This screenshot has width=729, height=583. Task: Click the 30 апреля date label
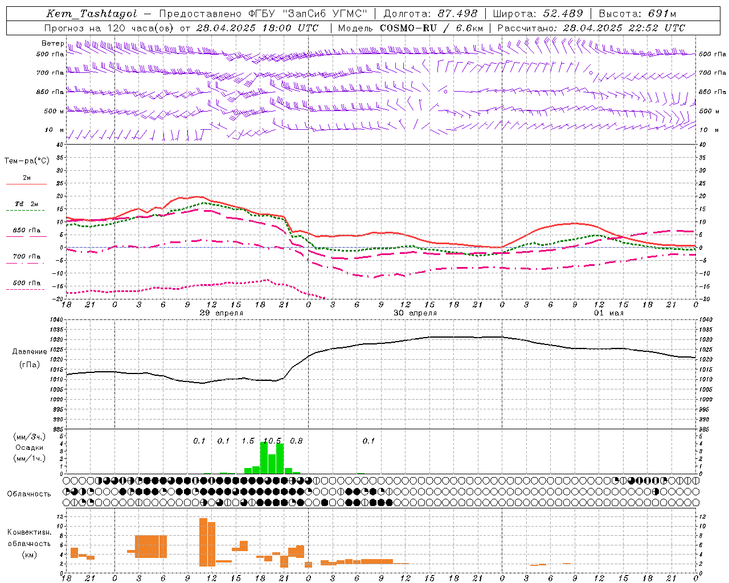tap(415, 313)
